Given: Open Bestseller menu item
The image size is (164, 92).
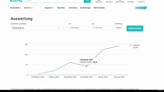Looking at the screenshot, I should (x=61, y=8).
